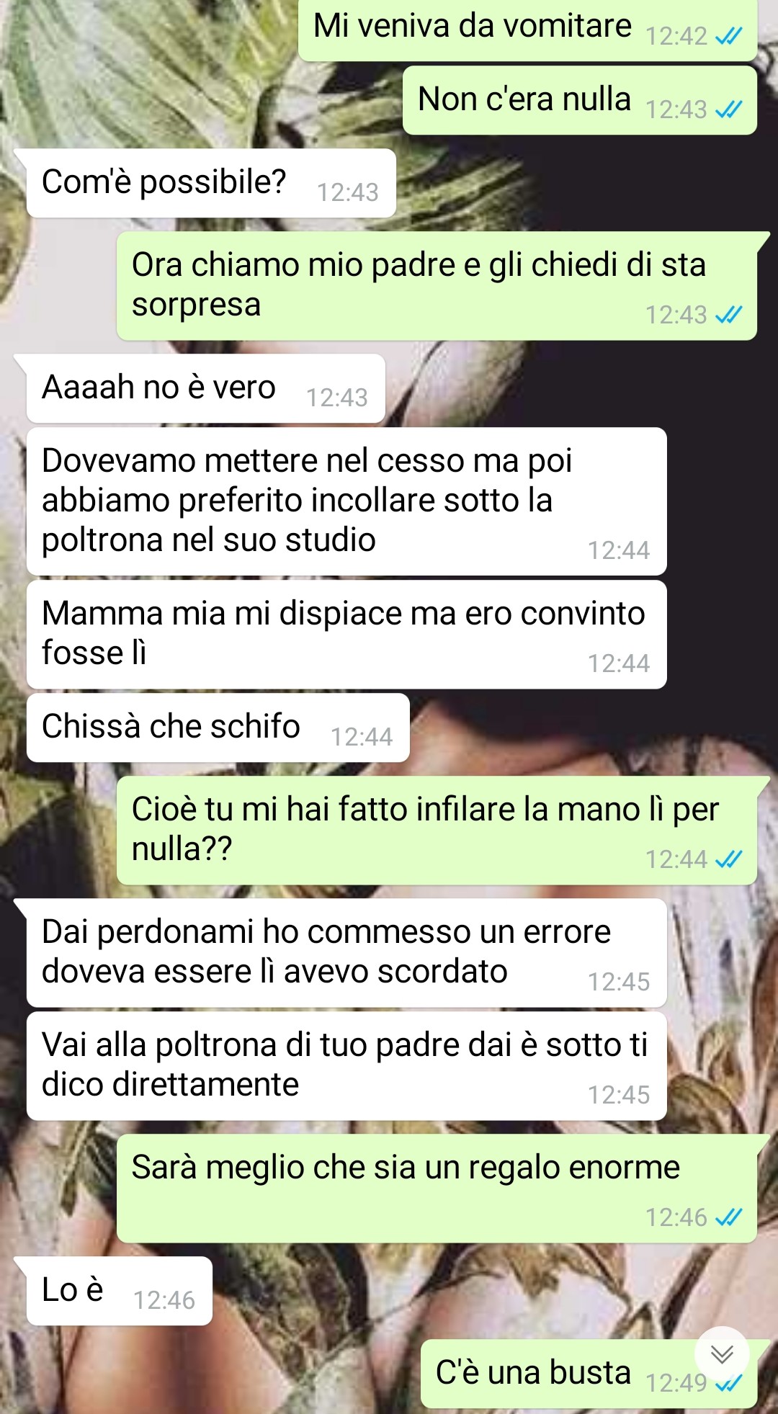Tap the double ticks on 'Cioè tu mi hai fatto' message
Viewport: 778px width, 1414px height.
(728, 859)
